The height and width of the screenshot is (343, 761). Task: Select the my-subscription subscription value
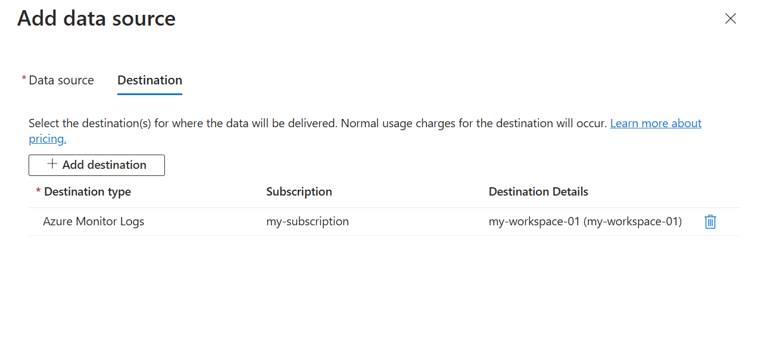point(307,222)
